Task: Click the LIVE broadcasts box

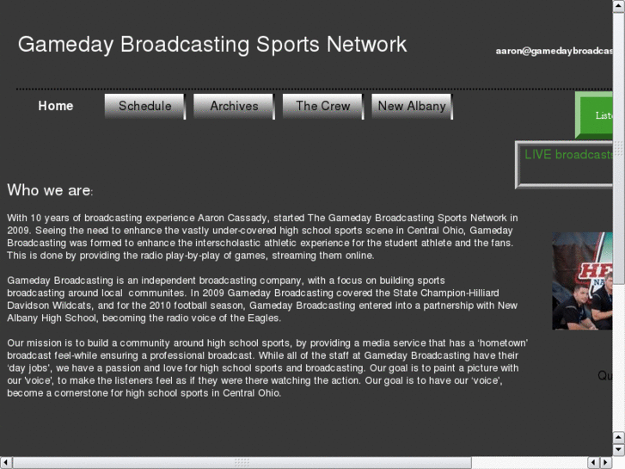Action: [x=564, y=164]
